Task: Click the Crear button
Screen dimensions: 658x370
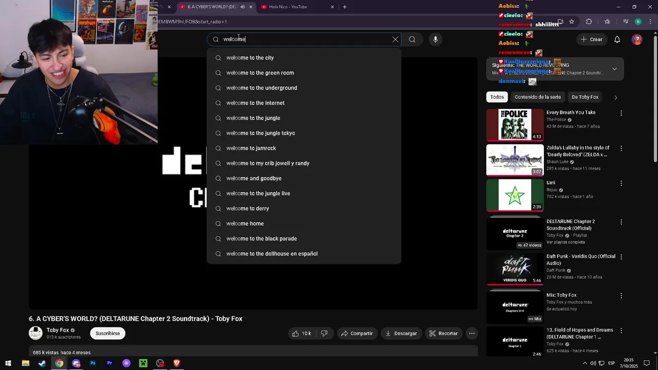Action: click(591, 40)
